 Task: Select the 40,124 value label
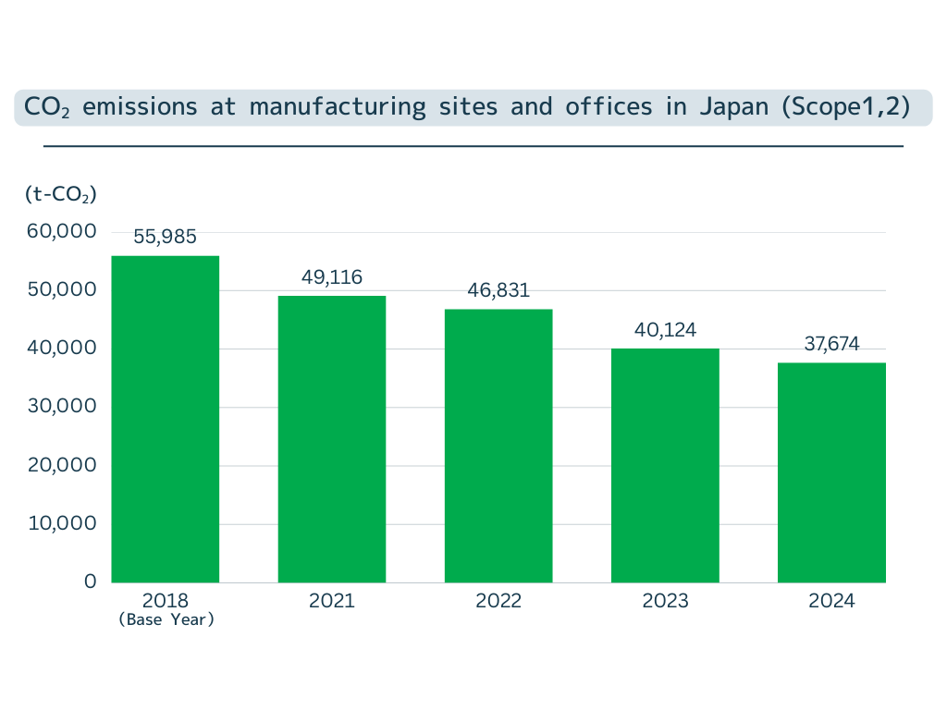(665, 329)
